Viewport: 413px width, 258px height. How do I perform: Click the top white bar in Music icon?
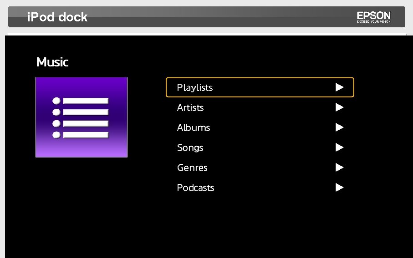pyautogui.click(x=86, y=101)
